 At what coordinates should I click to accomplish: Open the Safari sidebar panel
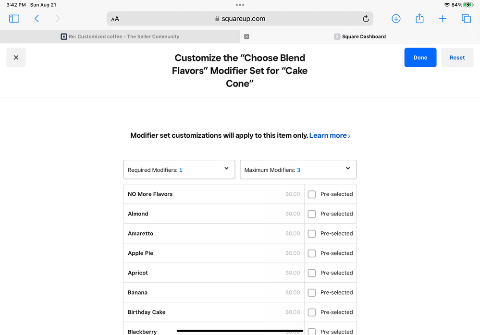[14, 19]
